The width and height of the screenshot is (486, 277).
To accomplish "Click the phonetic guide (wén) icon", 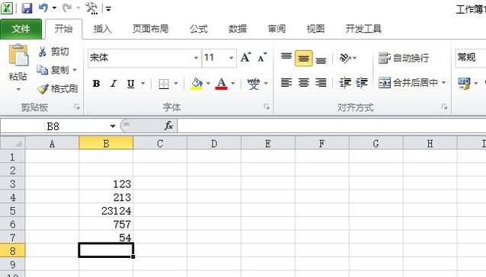I will [254, 84].
